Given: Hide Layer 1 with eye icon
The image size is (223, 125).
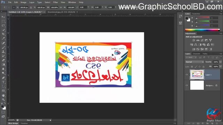Looking at the screenshot, I should [x=187, y=75].
